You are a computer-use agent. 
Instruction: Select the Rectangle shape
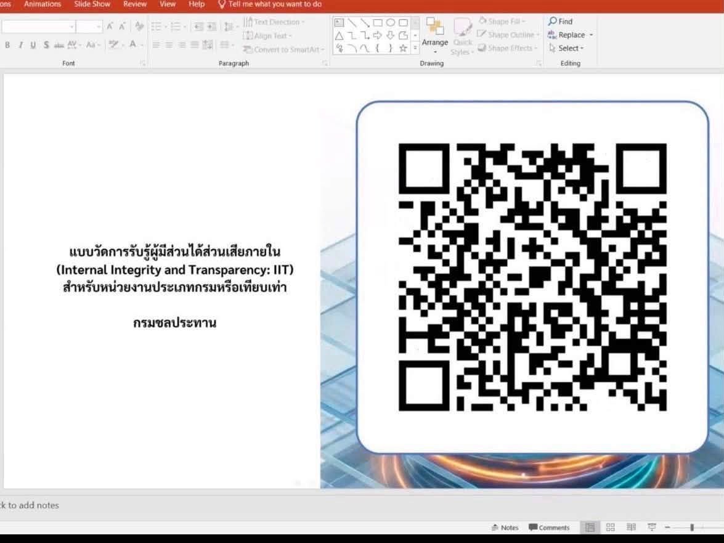tap(378, 22)
